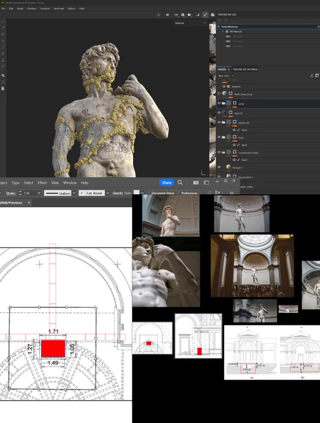
Task: Open the 3 pt. Round brush dropdown
Action: coord(107,193)
